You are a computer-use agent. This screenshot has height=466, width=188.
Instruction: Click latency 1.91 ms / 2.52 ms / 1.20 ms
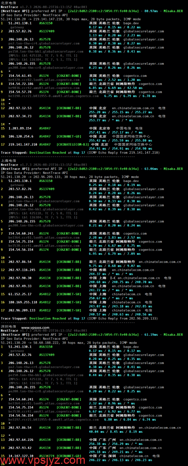point(115,80)
